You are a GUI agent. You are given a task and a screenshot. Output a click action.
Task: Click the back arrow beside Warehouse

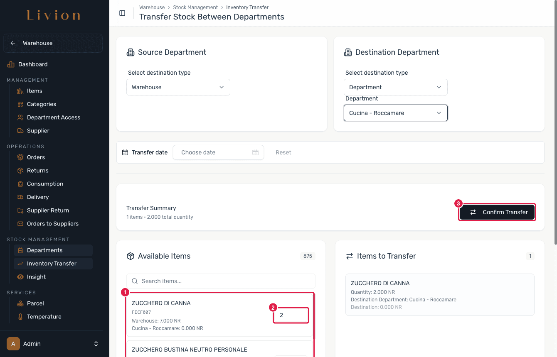coord(13,43)
